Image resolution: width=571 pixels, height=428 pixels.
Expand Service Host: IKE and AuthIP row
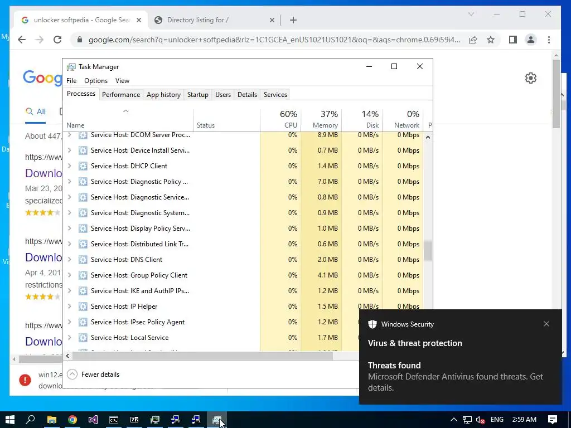point(69,291)
